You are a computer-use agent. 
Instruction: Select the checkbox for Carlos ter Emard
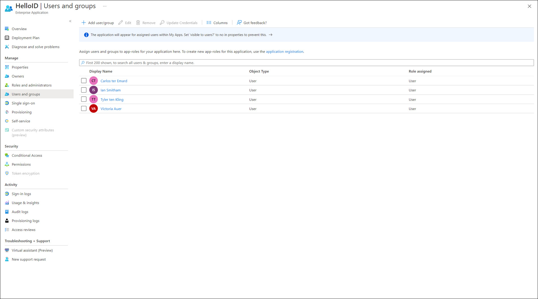coord(84,80)
